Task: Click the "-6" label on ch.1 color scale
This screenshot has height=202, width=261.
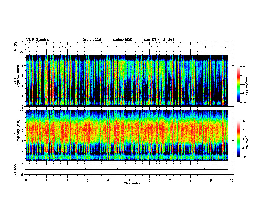Action: pyautogui.click(x=243, y=66)
